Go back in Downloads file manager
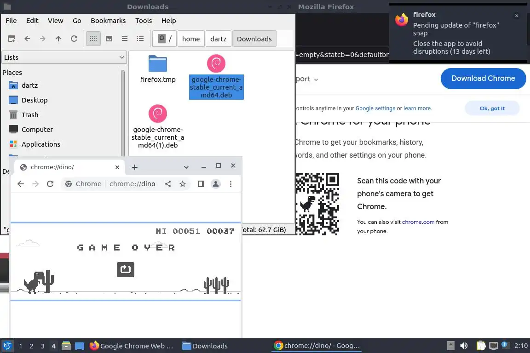The width and height of the screenshot is (530, 353). coord(28,39)
